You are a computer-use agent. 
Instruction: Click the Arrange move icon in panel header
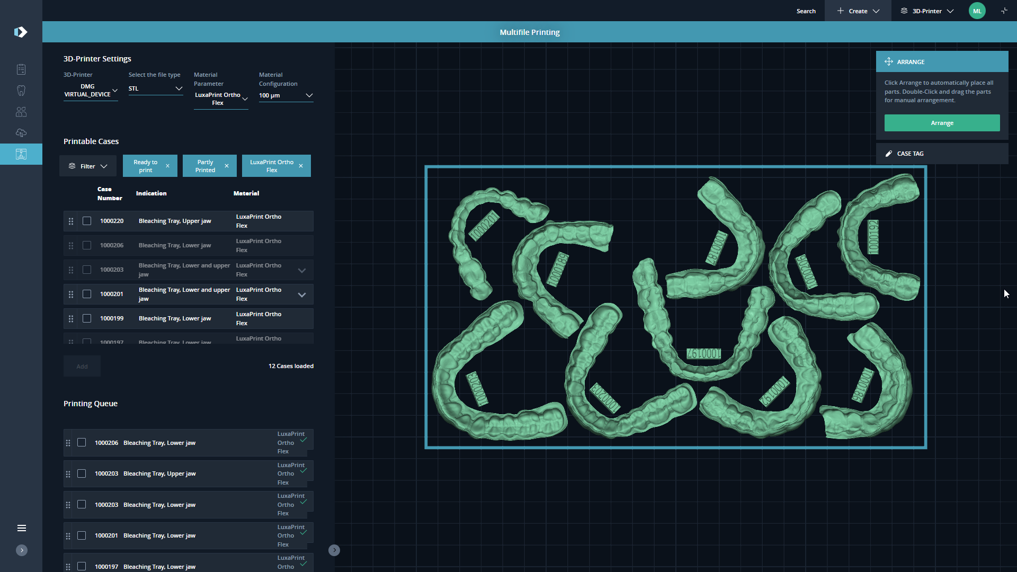coord(889,62)
